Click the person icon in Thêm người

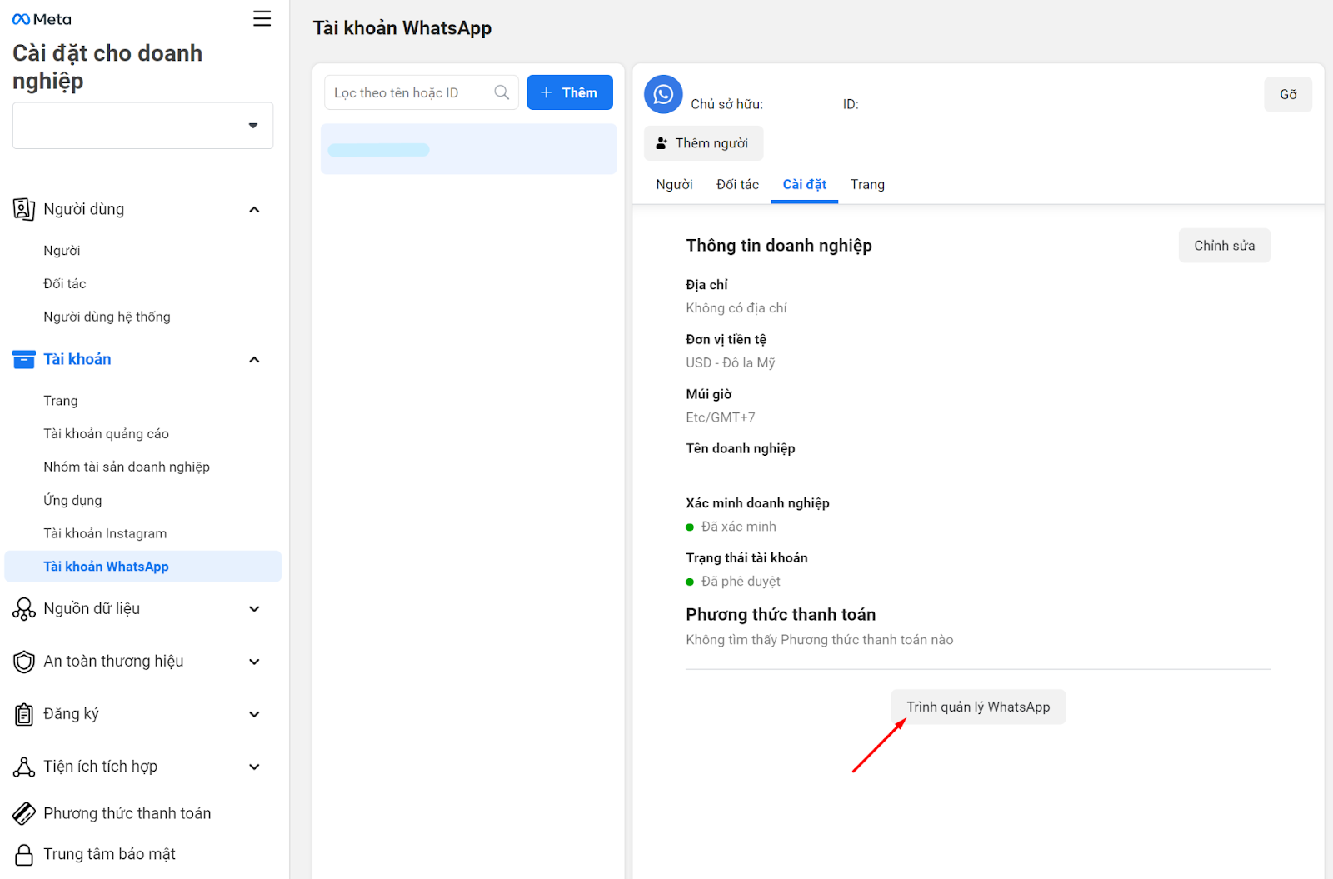[661, 143]
